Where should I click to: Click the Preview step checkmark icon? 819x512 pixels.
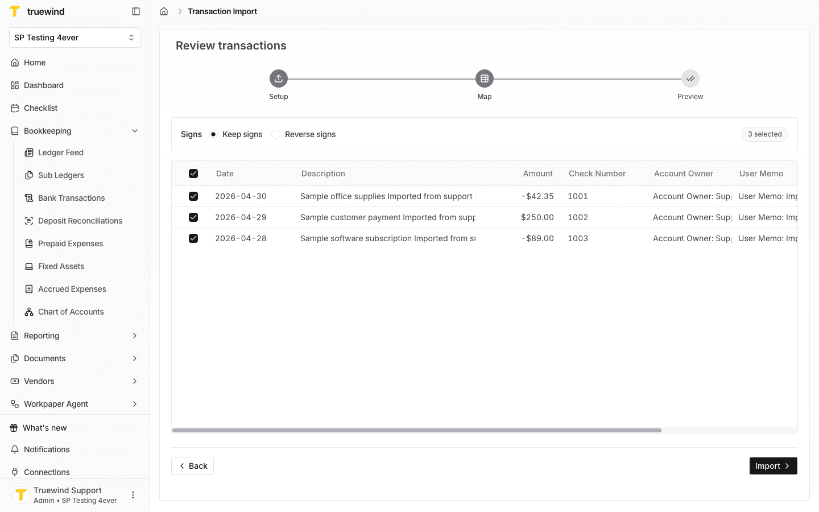tap(690, 79)
